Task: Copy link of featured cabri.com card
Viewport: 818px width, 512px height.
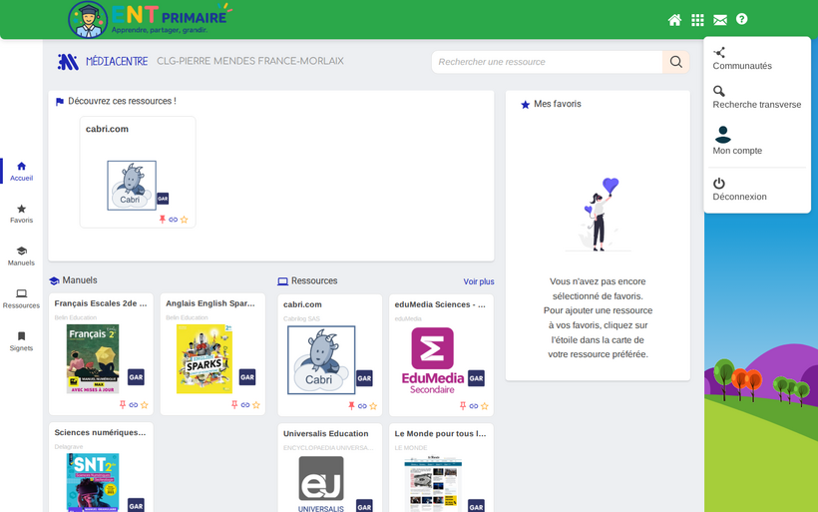Action: tap(174, 220)
